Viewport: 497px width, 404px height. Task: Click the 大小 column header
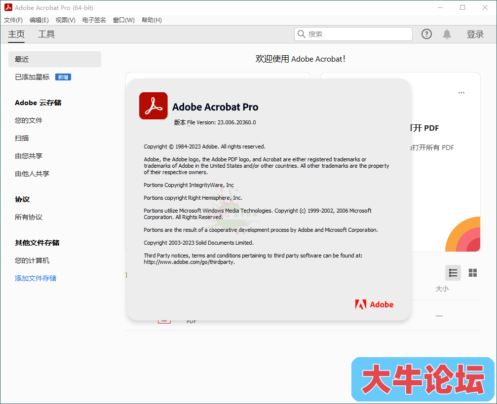[x=442, y=289]
